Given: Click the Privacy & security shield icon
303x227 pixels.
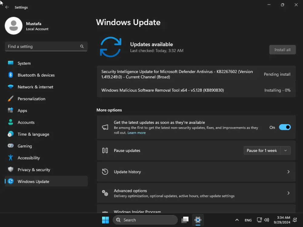Looking at the screenshot, I should (11, 169).
